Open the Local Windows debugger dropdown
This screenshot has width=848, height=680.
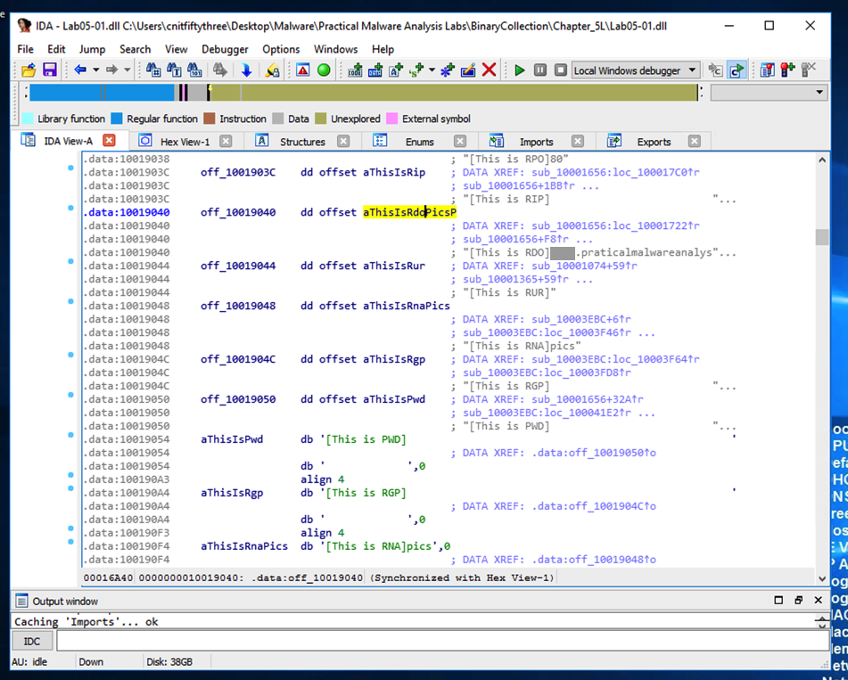(x=634, y=70)
